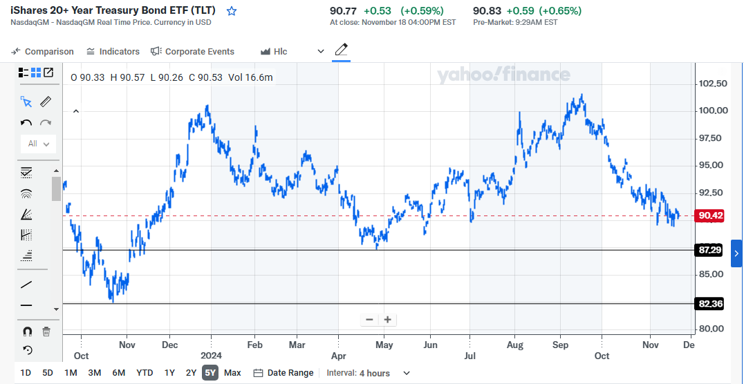Click the Pre-Market: 9:29AM EST text
Screen dimensions: 744x384
(515, 22)
